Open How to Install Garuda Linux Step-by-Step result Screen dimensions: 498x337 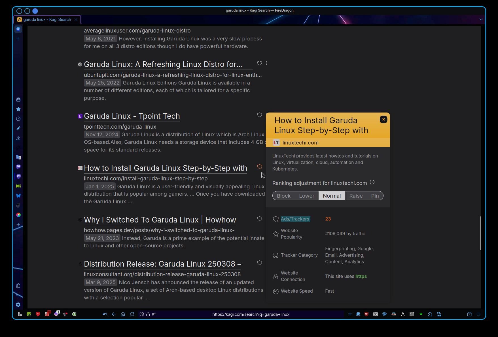pos(166,168)
